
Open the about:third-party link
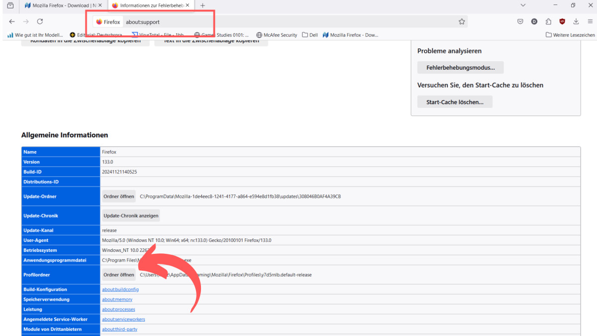(120, 329)
